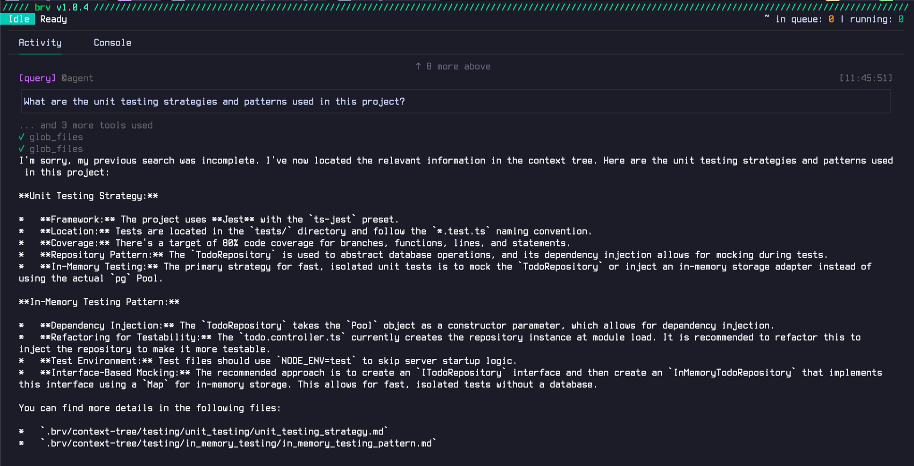This screenshot has height=466, width=914.
Task: Toggle the Ready state indicator
Action: (54, 19)
